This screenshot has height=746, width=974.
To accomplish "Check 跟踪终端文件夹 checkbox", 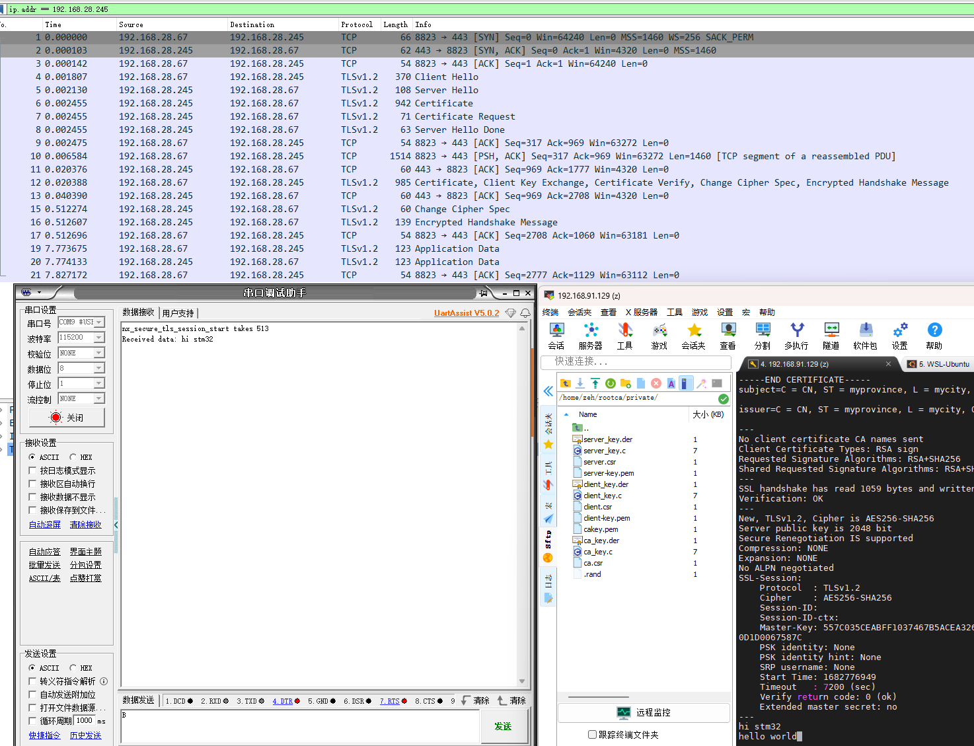I will pos(592,735).
